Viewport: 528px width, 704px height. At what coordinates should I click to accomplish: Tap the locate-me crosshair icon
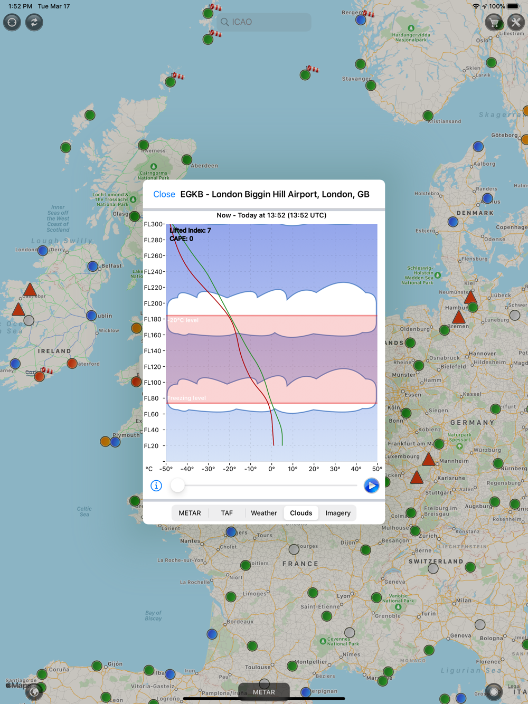click(x=12, y=22)
